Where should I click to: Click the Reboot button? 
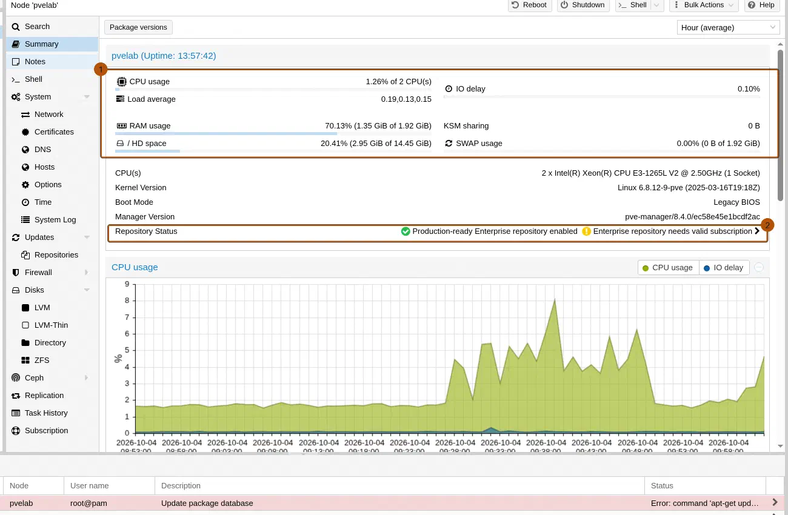point(529,5)
